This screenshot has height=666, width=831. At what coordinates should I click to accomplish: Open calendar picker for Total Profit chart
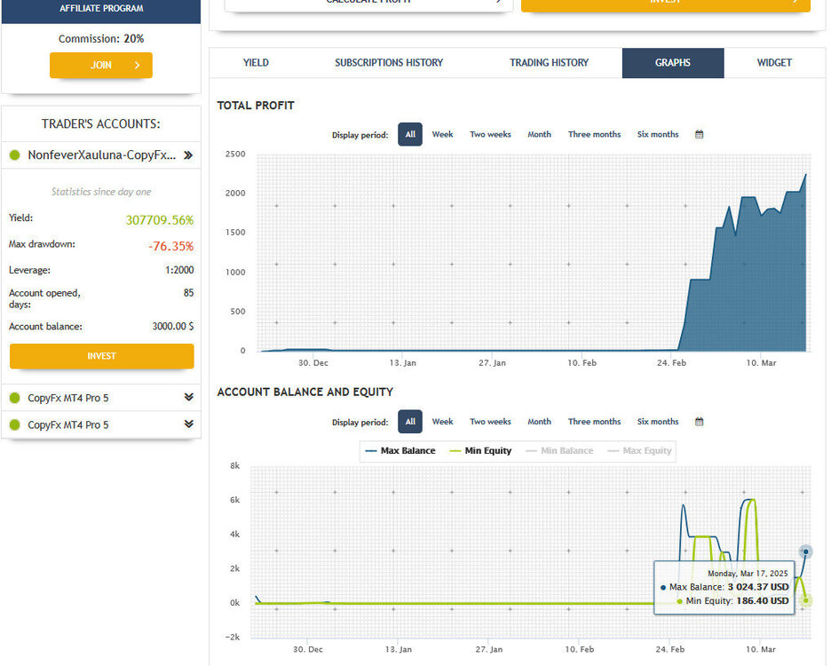pyautogui.click(x=699, y=135)
